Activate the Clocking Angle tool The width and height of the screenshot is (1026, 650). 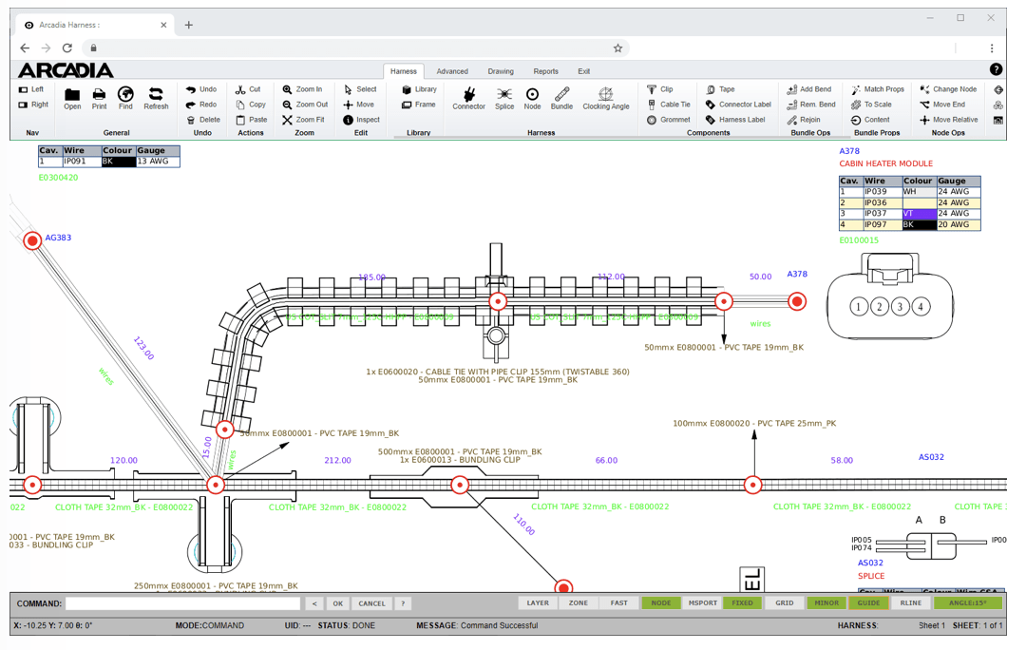(x=605, y=97)
